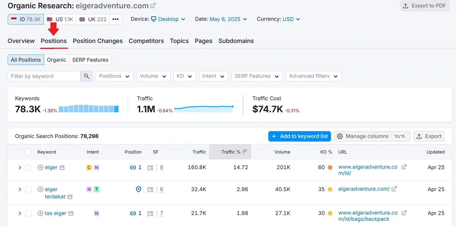The width and height of the screenshot is (456, 227).
Task: Switch to the US 1.1K database
Action: point(60,19)
